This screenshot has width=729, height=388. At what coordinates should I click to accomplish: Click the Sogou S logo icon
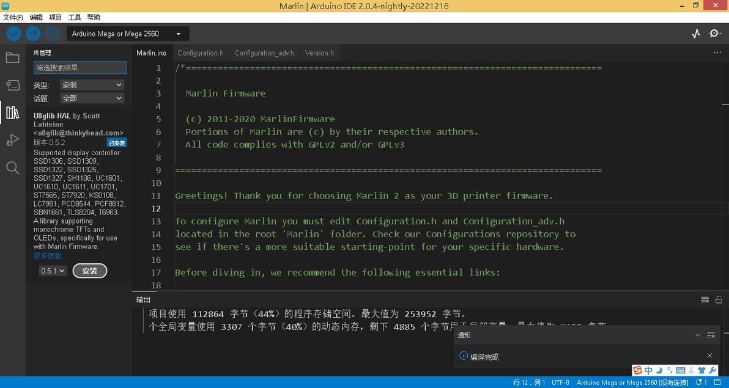click(637, 370)
